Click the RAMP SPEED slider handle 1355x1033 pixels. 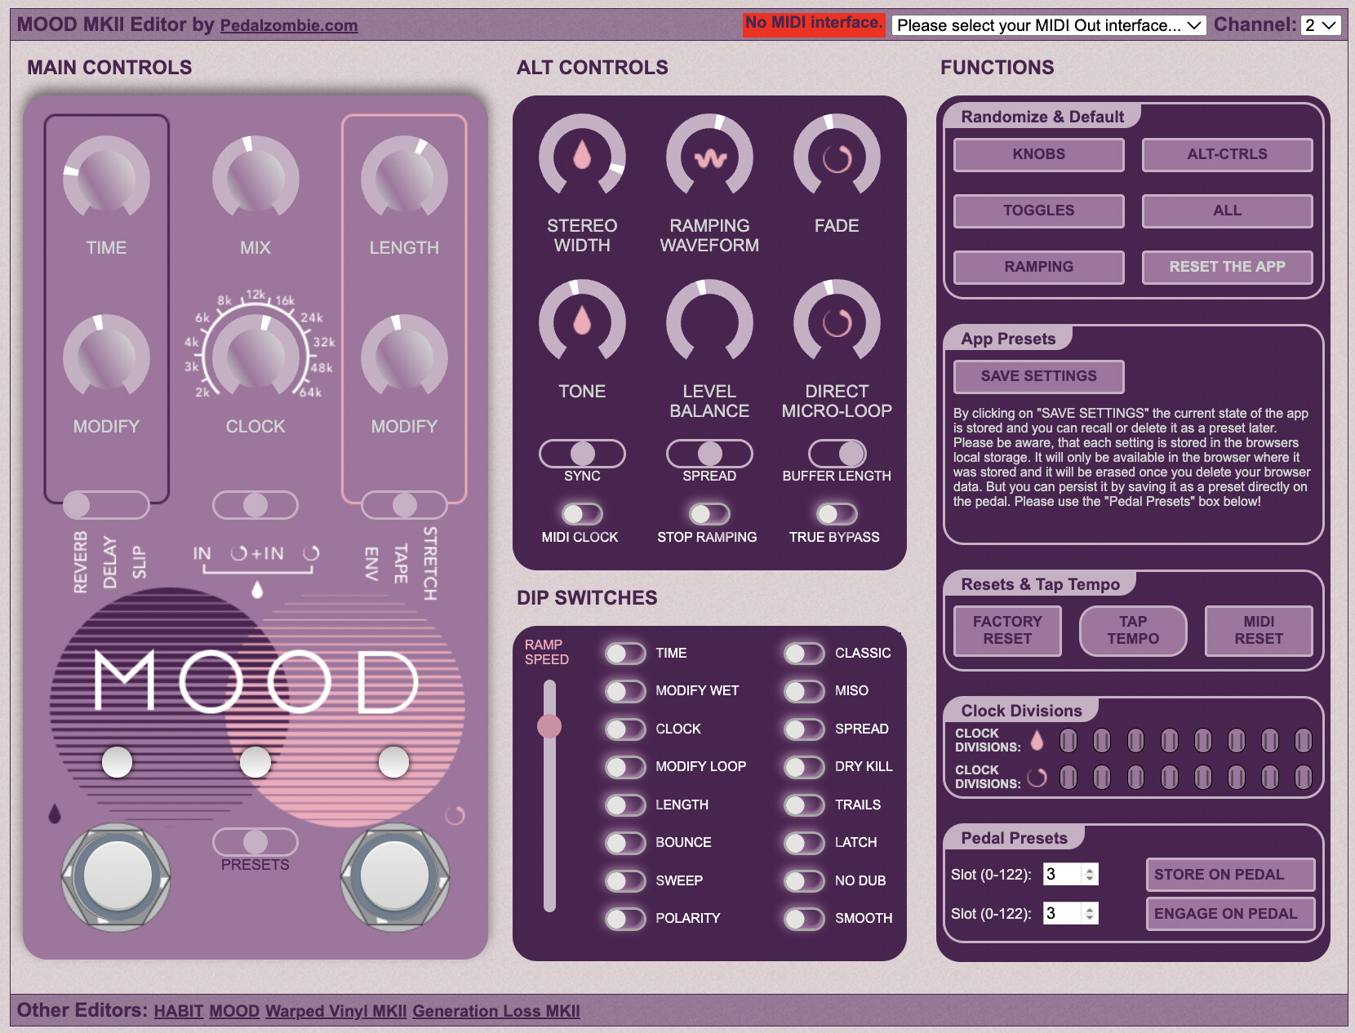[x=549, y=725]
